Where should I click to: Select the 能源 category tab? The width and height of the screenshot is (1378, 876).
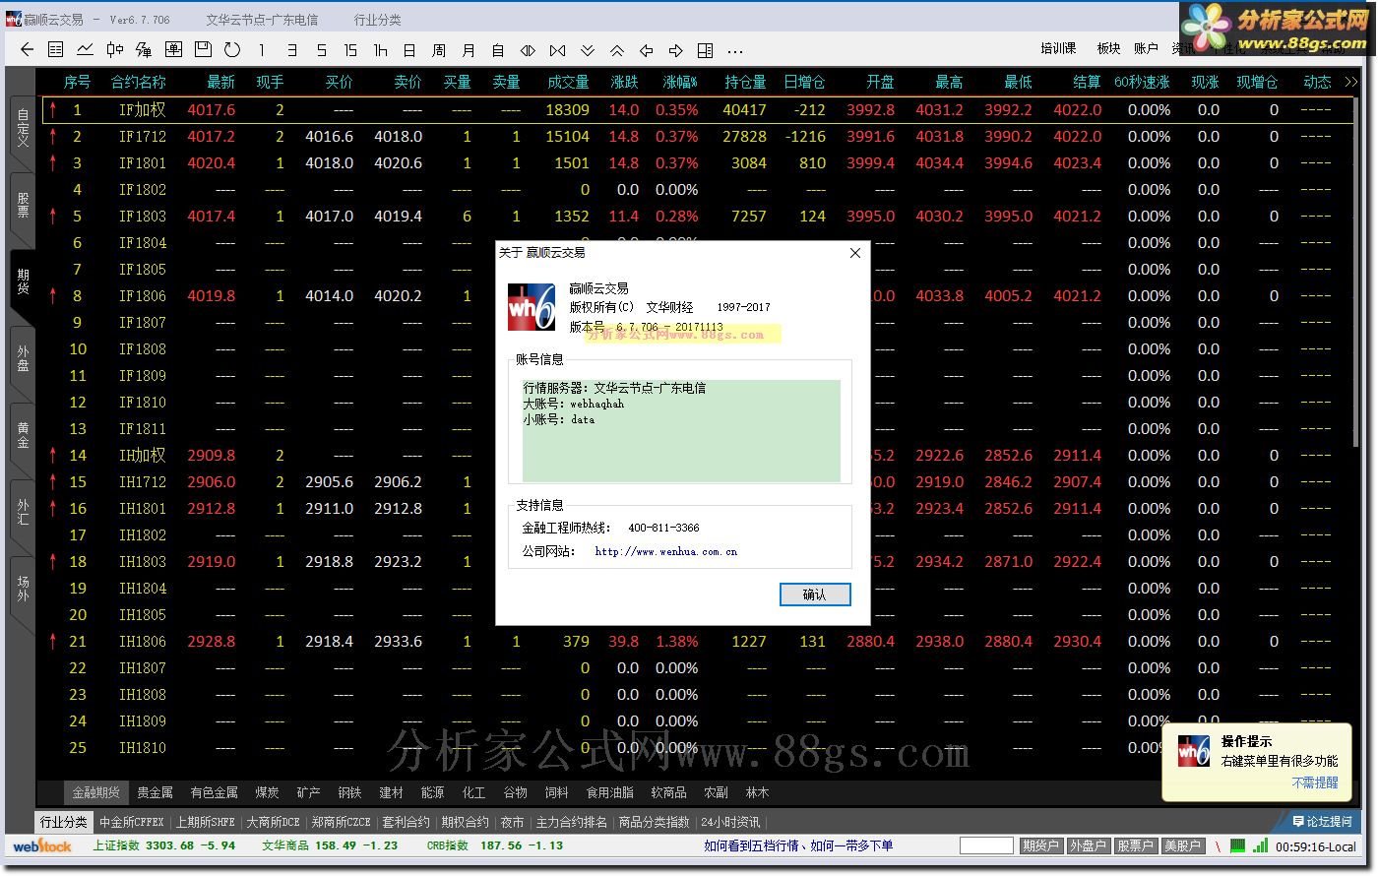click(432, 792)
